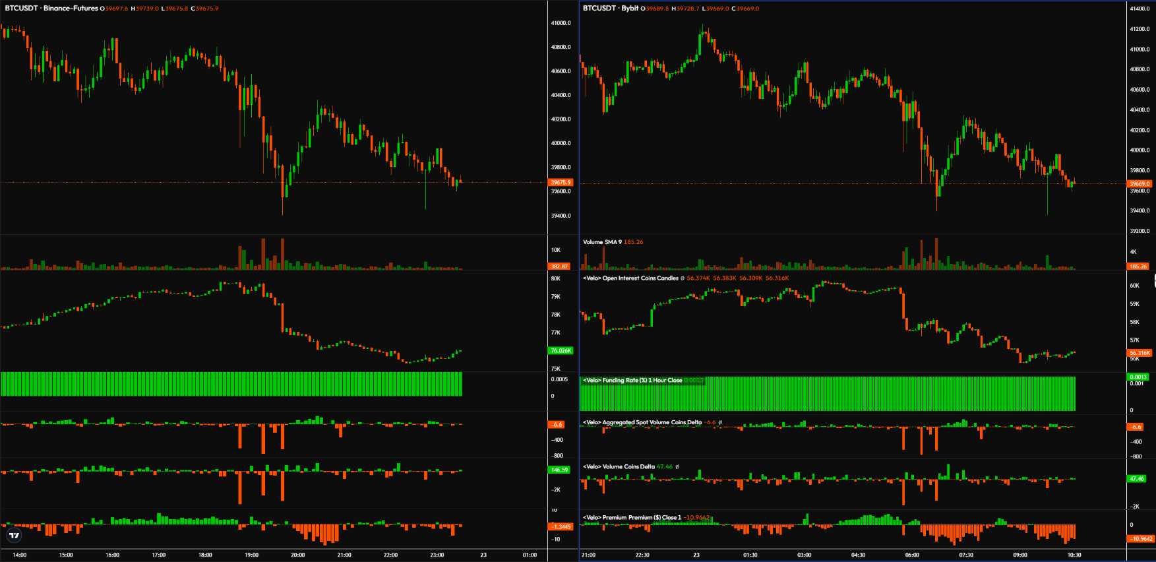
Task: Click the -1.3445 premium value label
Action: [561, 527]
